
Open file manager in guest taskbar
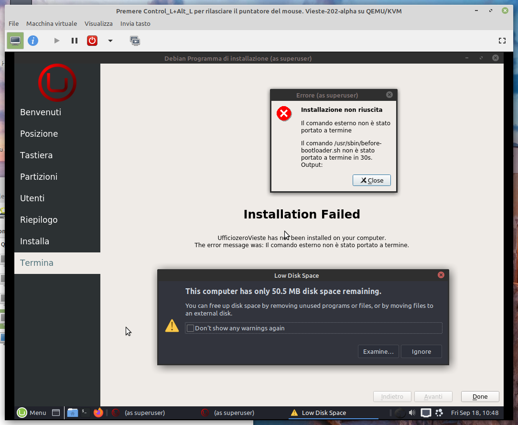pos(73,413)
